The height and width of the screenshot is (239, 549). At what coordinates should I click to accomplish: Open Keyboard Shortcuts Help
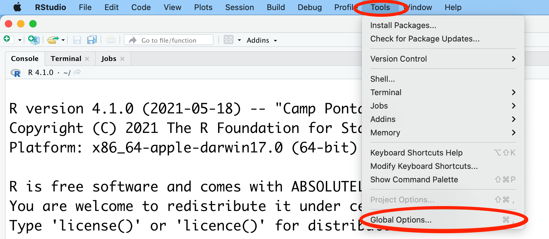click(x=443, y=153)
